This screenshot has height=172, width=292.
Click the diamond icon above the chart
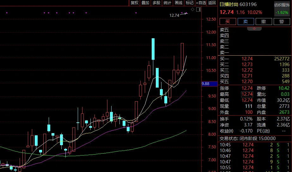point(192,9)
